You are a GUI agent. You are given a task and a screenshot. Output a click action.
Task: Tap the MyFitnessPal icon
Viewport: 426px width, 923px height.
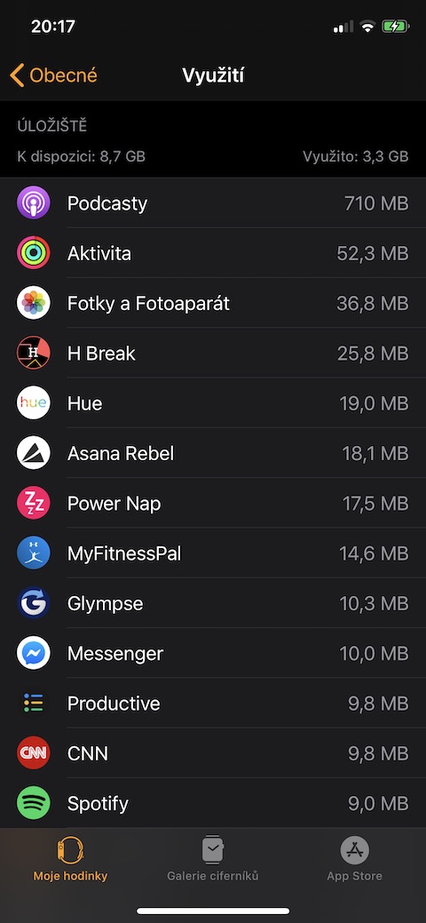pos(33,553)
